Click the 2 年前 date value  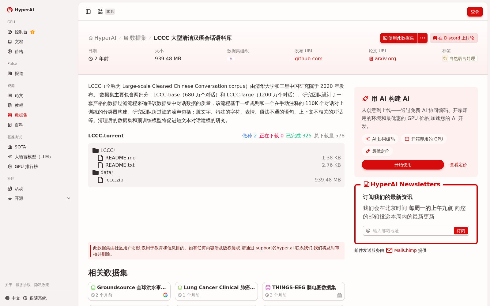click(x=99, y=58)
